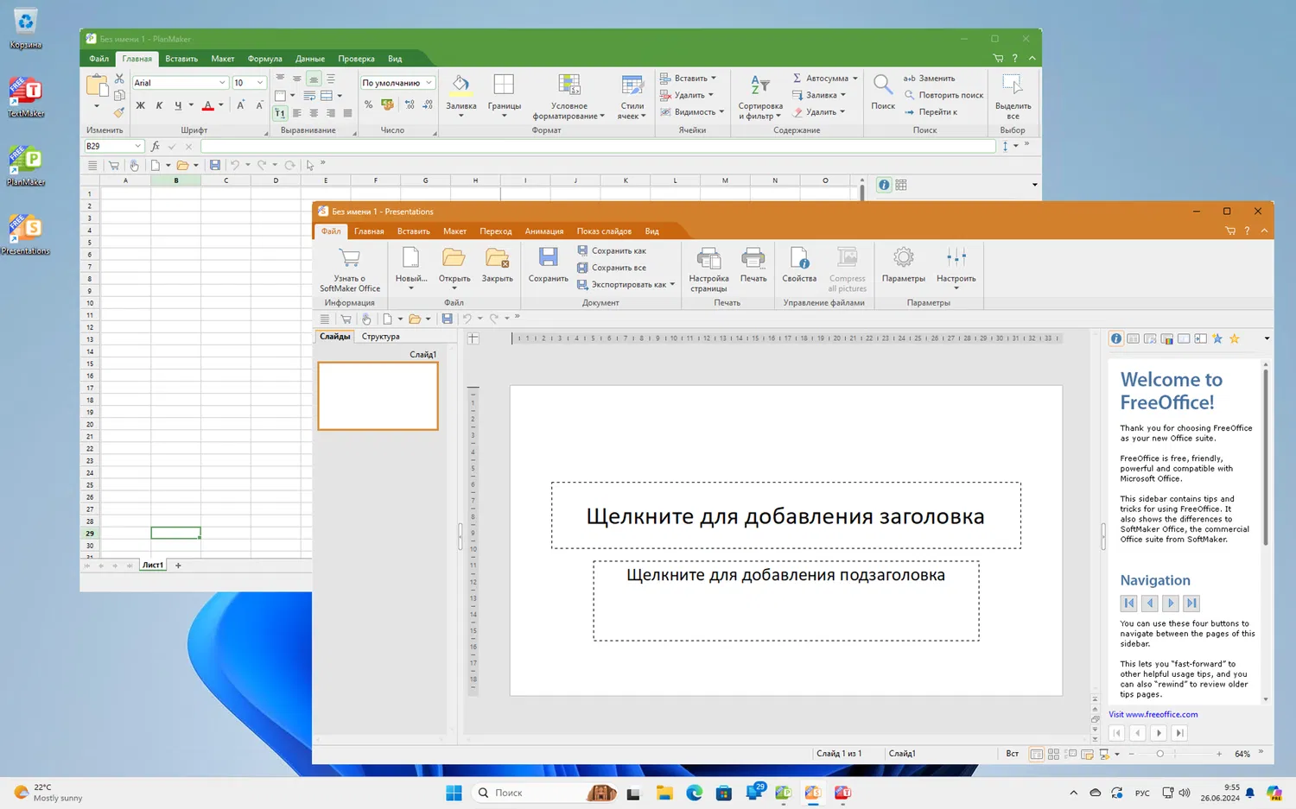Open Сортировка и фильтр in PlanMaker
The height and width of the screenshot is (809, 1296).
point(760,97)
